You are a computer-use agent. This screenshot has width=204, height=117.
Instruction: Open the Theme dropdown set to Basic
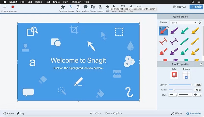(183, 23)
